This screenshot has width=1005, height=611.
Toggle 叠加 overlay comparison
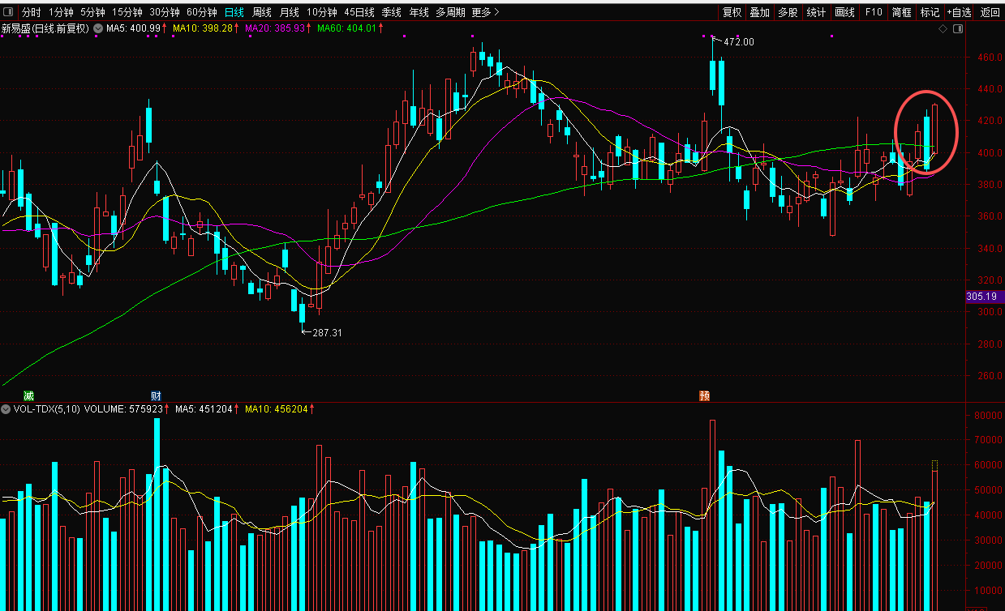(759, 12)
